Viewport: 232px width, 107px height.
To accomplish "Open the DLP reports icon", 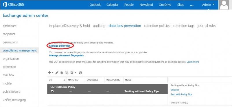I will click(x=72, y=73).
